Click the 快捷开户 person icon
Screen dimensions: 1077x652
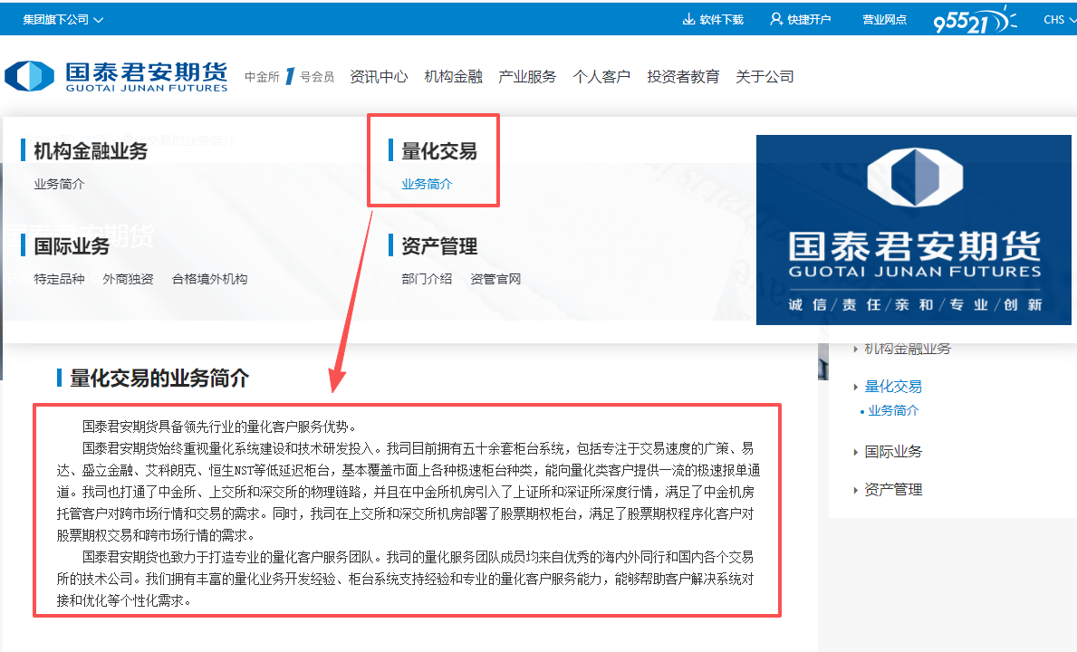click(x=776, y=19)
